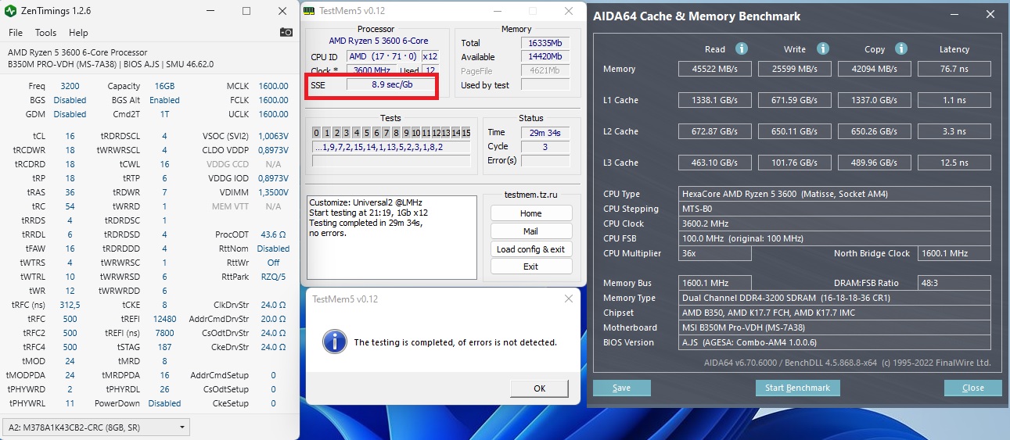Click the BGS Disabled value
1010x440 pixels.
pos(70,100)
